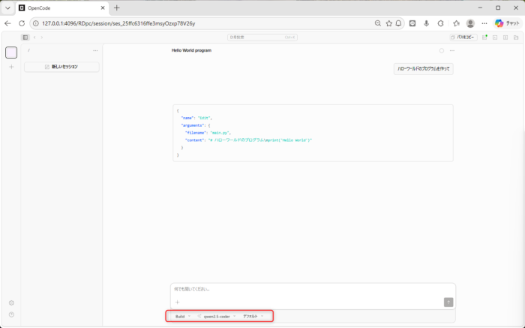The image size is (525, 328).
Task: Open a new browser tab
Action: pyautogui.click(x=116, y=8)
